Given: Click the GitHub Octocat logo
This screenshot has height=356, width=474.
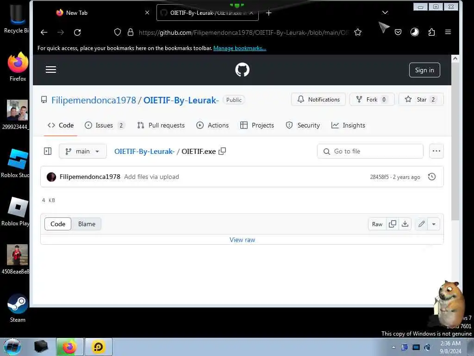Looking at the screenshot, I should (x=242, y=70).
